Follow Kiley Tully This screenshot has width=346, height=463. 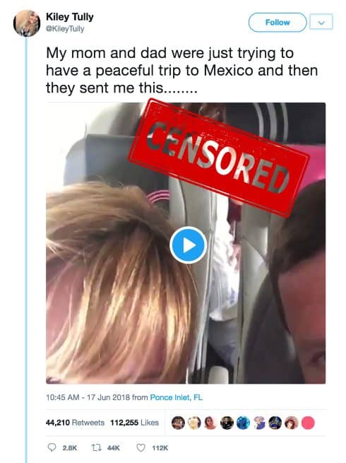pos(278,23)
